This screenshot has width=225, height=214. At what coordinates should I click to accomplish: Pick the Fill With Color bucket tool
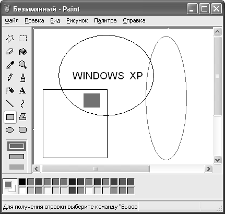click(x=23, y=52)
